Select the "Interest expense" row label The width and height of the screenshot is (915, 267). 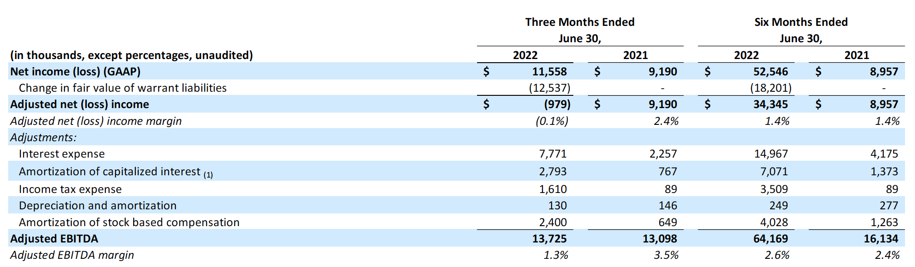click(x=62, y=154)
